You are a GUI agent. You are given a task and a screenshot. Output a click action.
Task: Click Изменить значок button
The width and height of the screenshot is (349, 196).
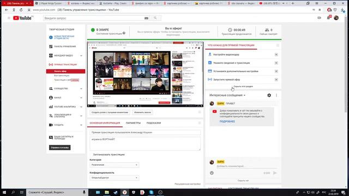pos(142,112)
